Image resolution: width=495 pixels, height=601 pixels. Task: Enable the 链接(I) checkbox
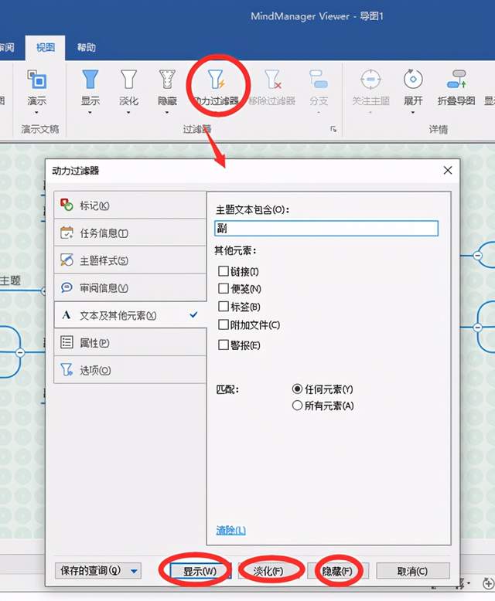coord(224,271)
